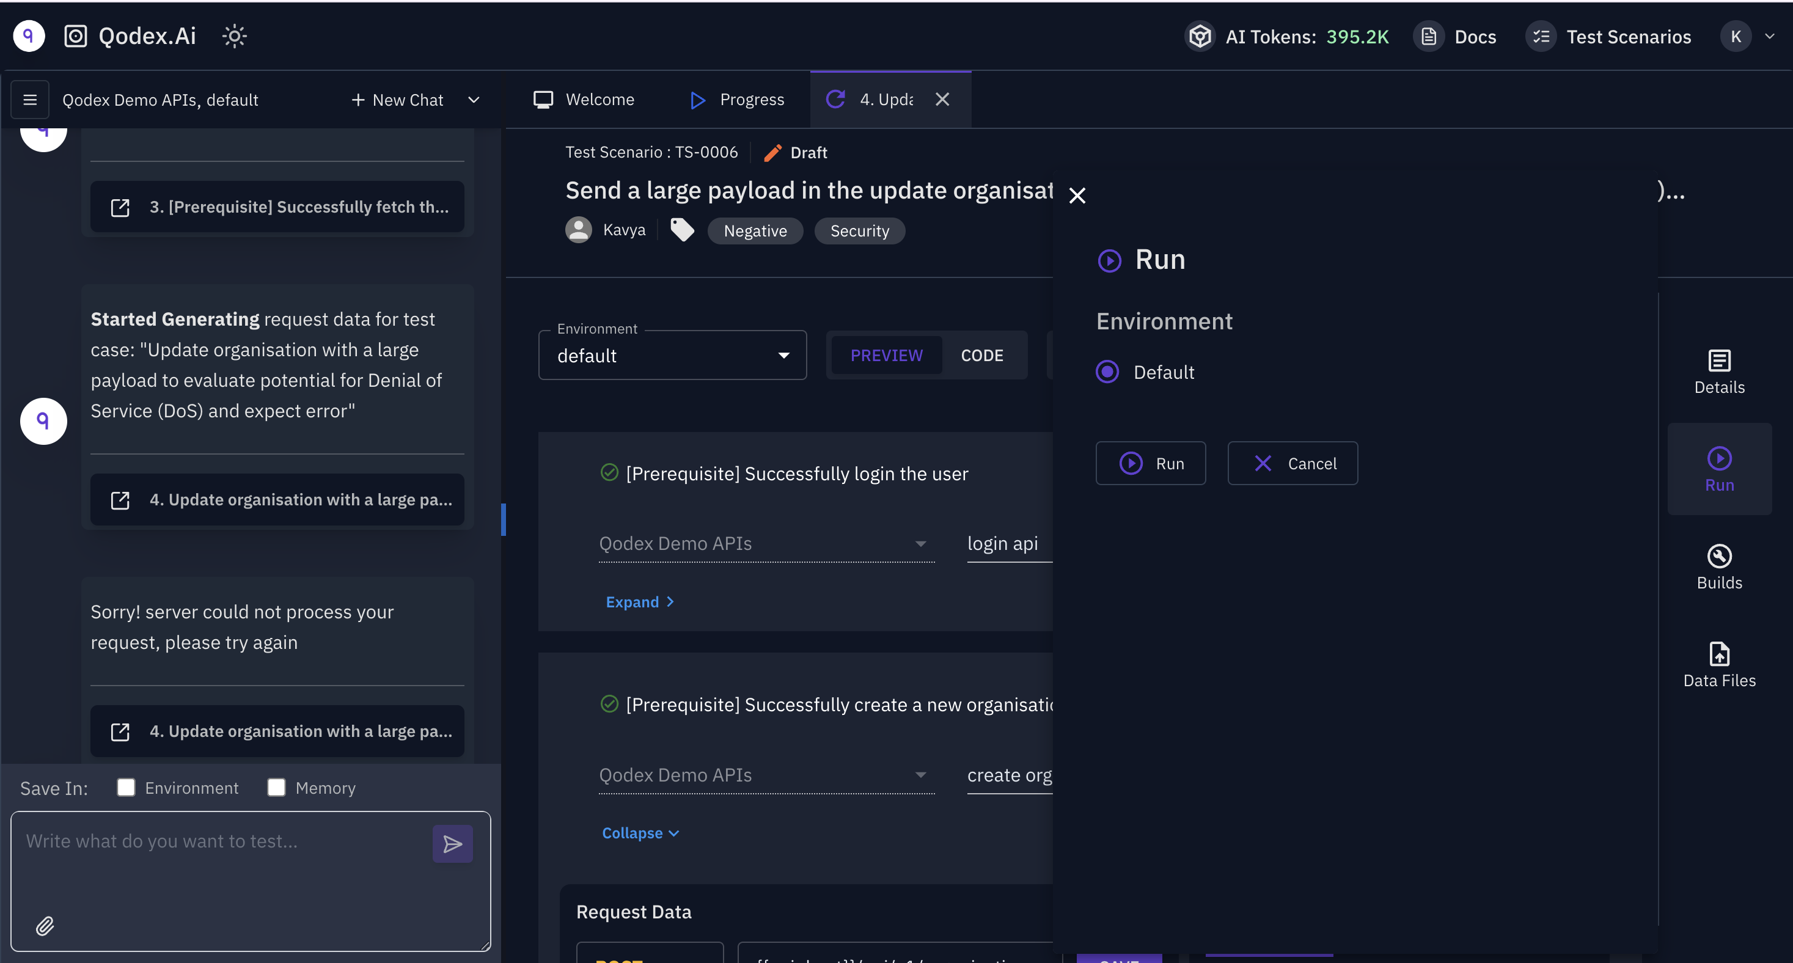Expand the login user prerequisite step
The height and width of the screenshot is (963, 1793).
coord(640,601)
